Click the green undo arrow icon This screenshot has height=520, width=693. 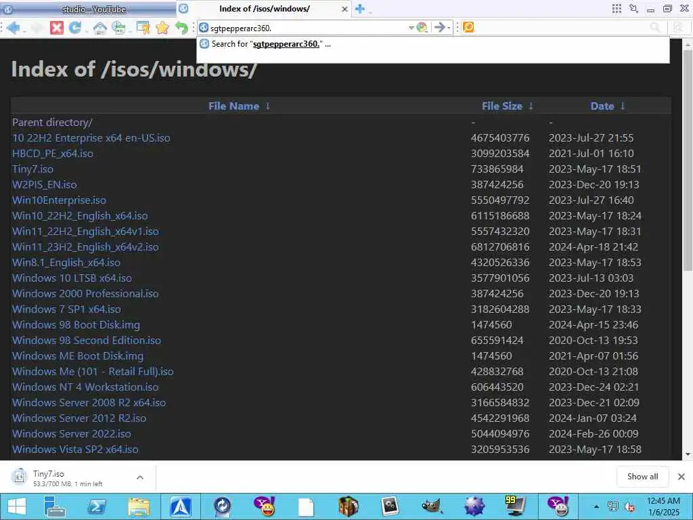point(181,28)
